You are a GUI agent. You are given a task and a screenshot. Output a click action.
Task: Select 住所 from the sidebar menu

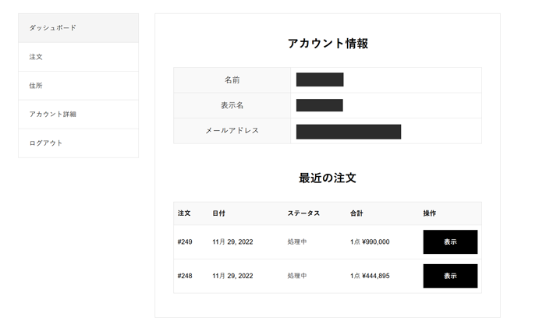pyautogui.click(x=36, y=86)
